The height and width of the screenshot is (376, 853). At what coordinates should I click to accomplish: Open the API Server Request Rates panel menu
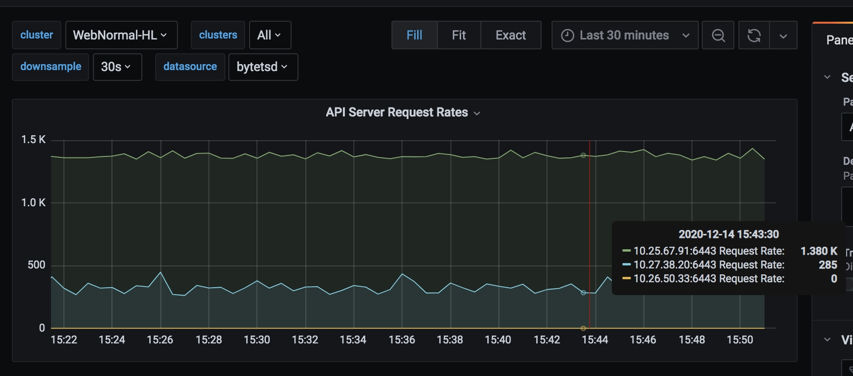[x=403, y=113]
